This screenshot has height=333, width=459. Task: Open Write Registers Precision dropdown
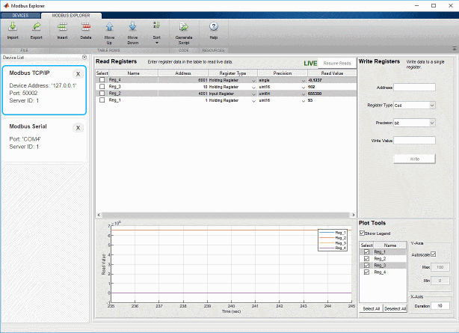coord(414,123)
